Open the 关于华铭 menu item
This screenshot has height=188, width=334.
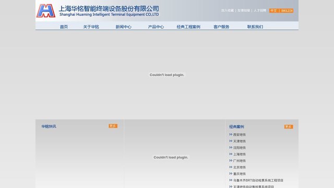[x=91, y=27]
